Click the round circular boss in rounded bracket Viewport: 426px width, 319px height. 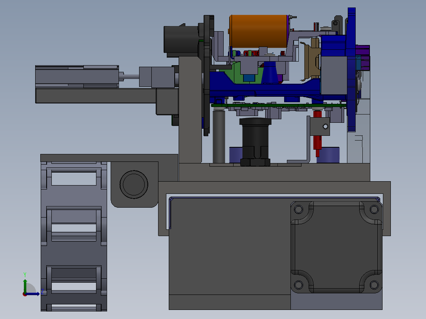134,184
